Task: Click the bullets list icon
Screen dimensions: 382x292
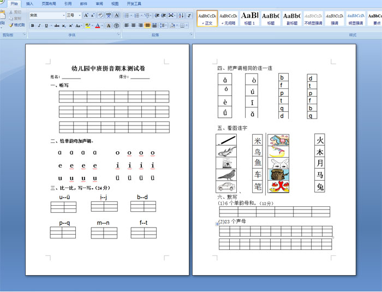Action: (128, 16)
